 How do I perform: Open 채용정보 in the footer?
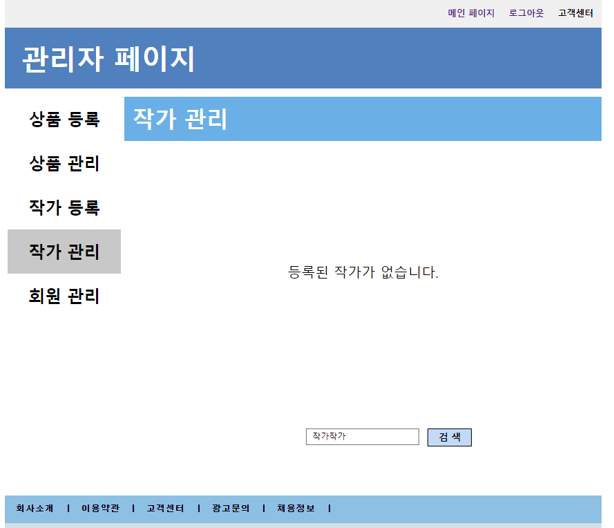(296, 509)
